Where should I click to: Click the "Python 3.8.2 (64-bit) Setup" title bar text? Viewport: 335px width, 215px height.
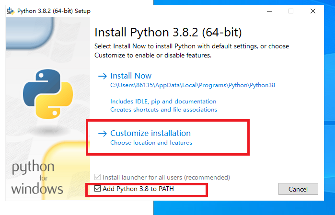point(54,11)
